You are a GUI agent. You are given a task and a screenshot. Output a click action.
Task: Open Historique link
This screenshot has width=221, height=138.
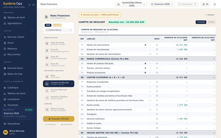pyautogui.click(x=51, y=124)
